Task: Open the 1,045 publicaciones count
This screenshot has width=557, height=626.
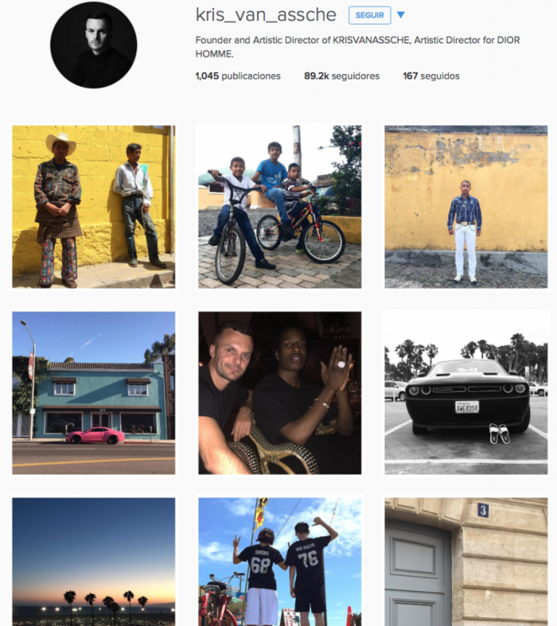Action: 238,76
